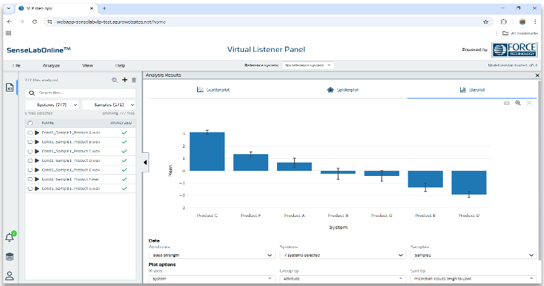Open the Systems (7/7) filter dropdown
Screen dimensions: 544x286
pos(52,105)
